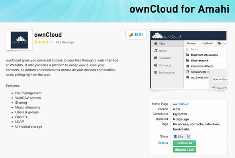The width and height of the screenshot is (235, 158).
Task: Click folder icon beside Kitty research
Action: pyautogui.click(x=188, y=60)
